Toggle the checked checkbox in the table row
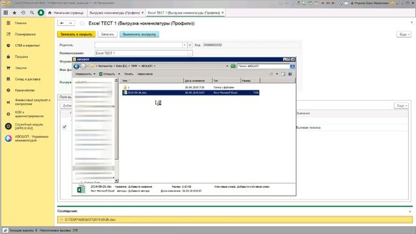Viewport: 416px width, 234px height. point(64,127)
